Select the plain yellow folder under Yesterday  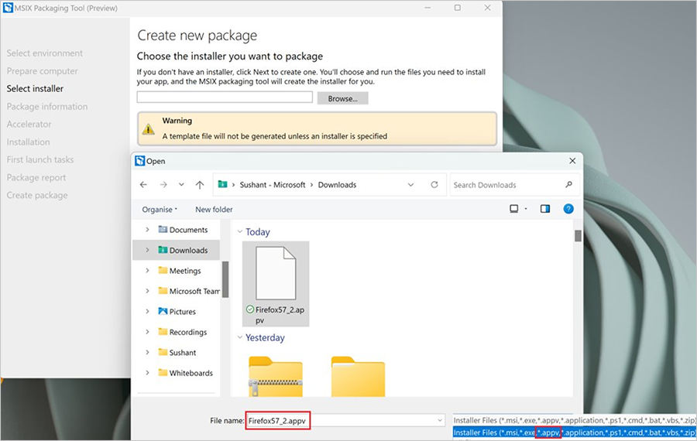pyautogui.click(x=358, y=377)
